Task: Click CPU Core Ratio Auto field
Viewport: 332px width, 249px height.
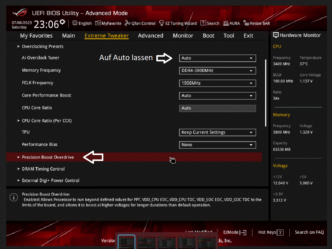Action: click(217, 108)
